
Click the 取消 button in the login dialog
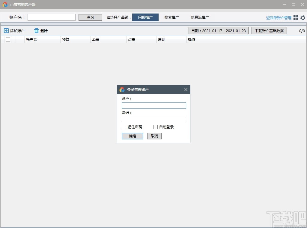click(154, 136)
